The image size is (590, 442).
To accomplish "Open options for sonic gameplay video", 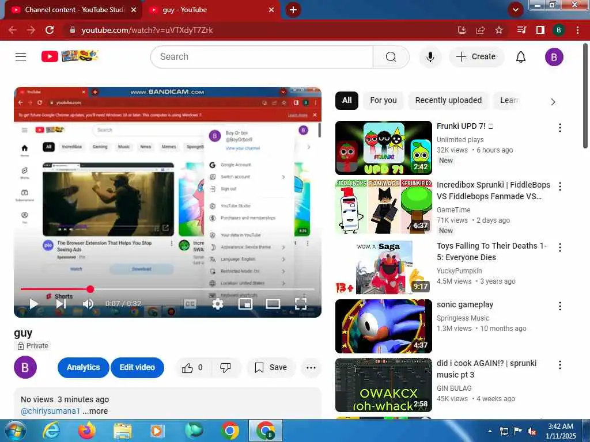I will (560, 306).
